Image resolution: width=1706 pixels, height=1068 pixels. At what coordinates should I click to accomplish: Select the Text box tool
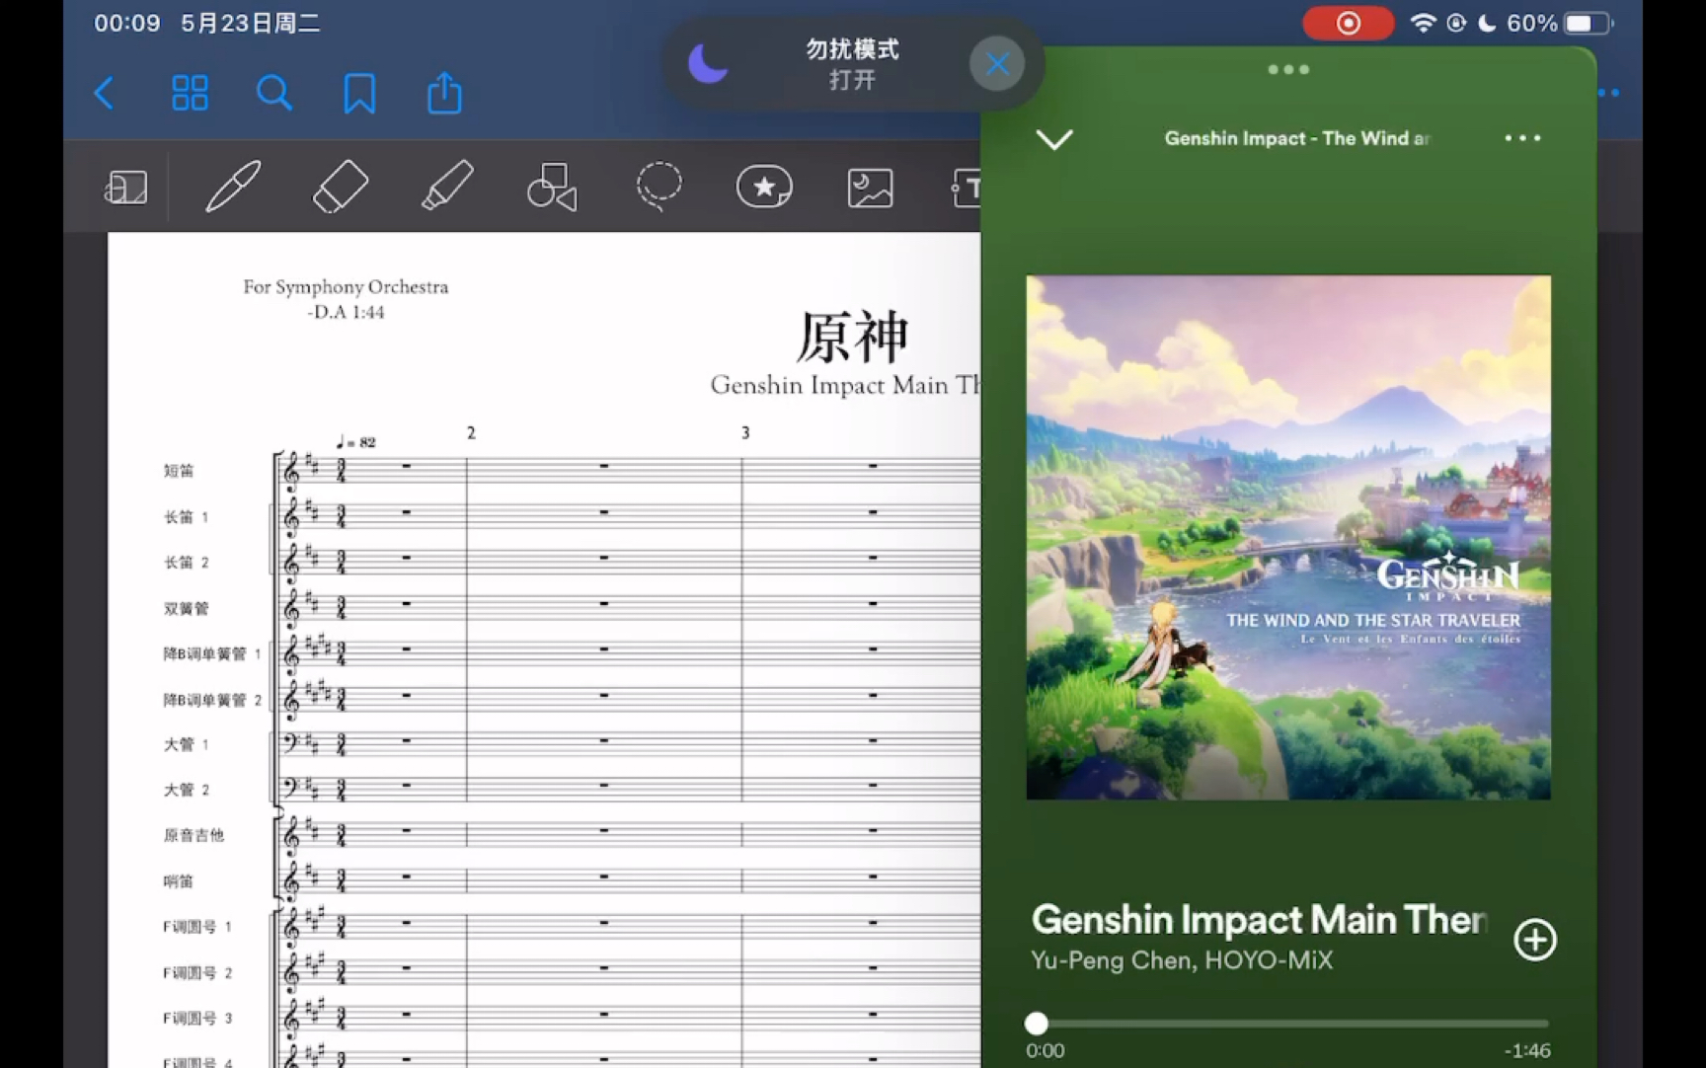(966, 188)
